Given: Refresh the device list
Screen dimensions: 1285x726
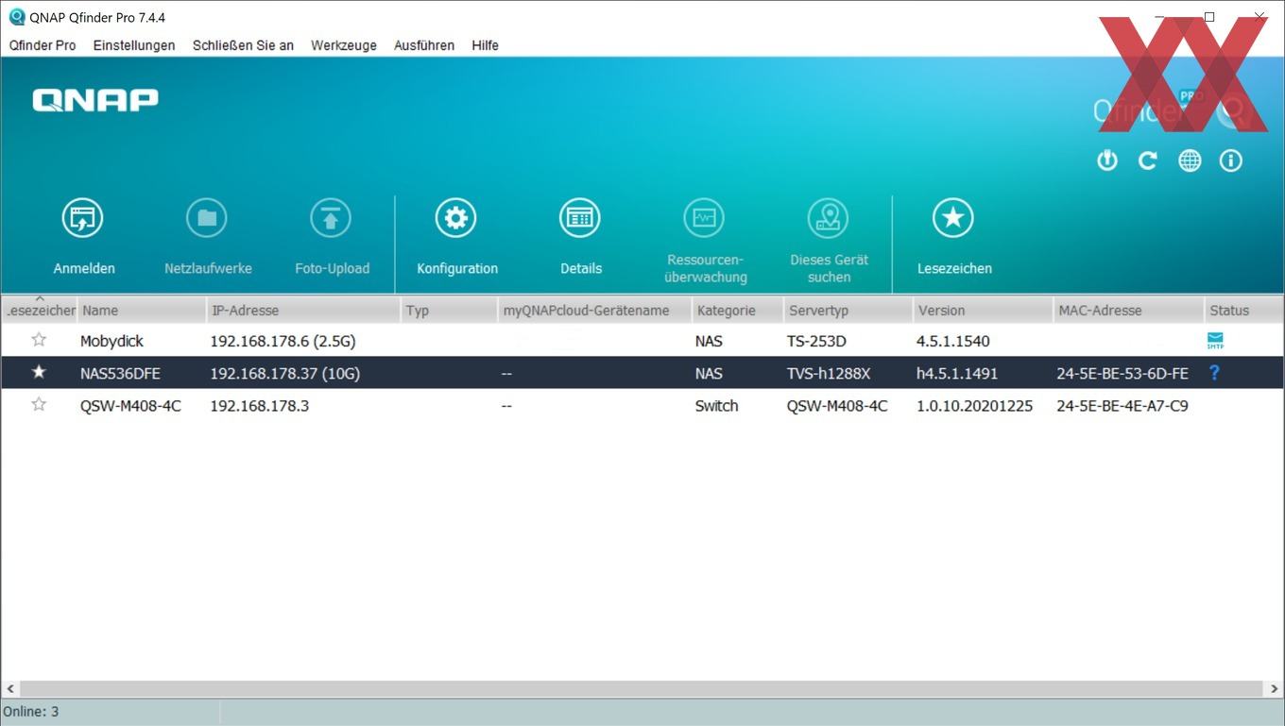Looking at the screenshot, I should [x=1148, y=160].
